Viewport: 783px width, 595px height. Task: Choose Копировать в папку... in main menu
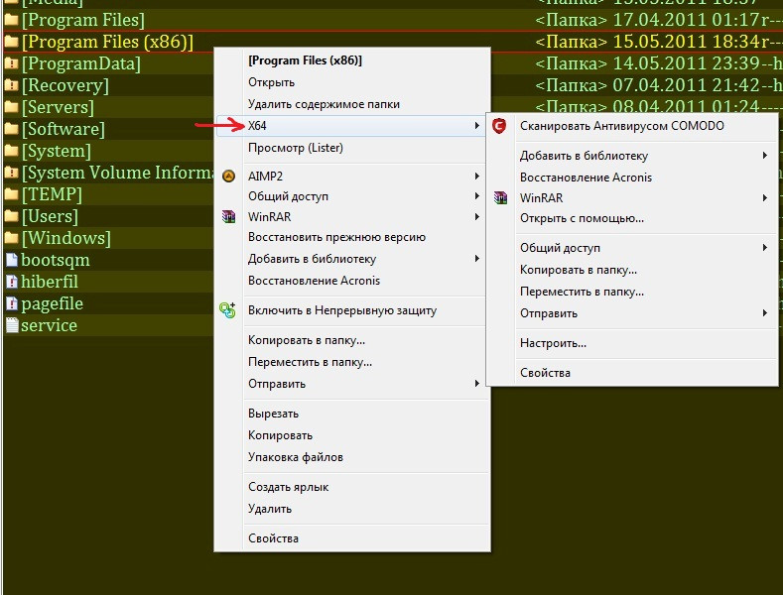[x=306, y=340]
